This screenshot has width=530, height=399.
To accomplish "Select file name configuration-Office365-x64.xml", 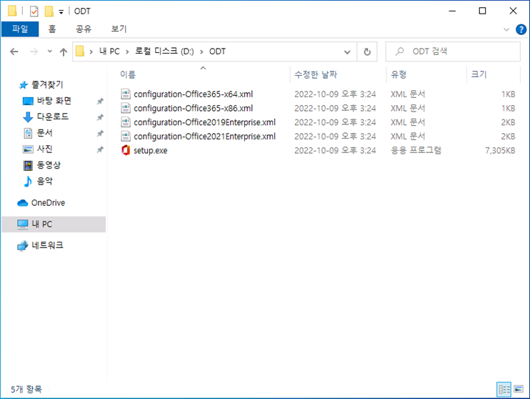I will 194,94.
